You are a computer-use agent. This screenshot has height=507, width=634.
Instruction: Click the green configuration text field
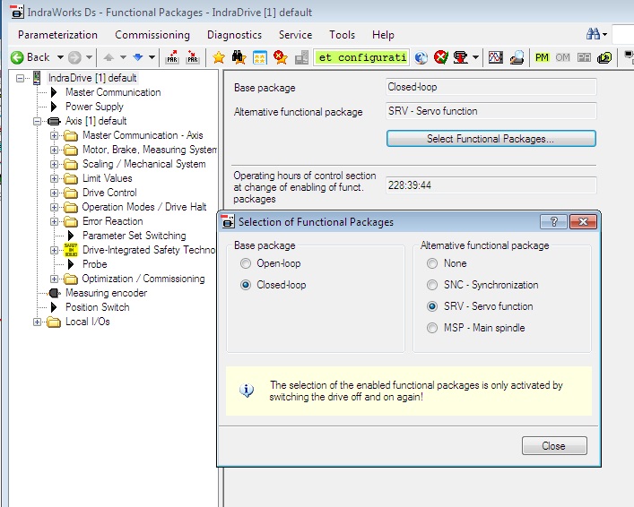point(361,57)
